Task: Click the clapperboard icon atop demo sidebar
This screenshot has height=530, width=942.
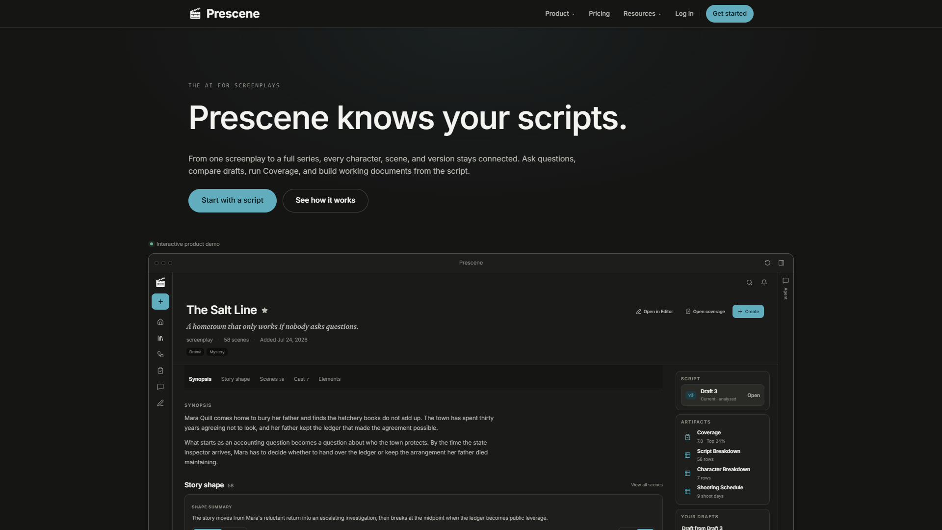Action: (160, 282)
